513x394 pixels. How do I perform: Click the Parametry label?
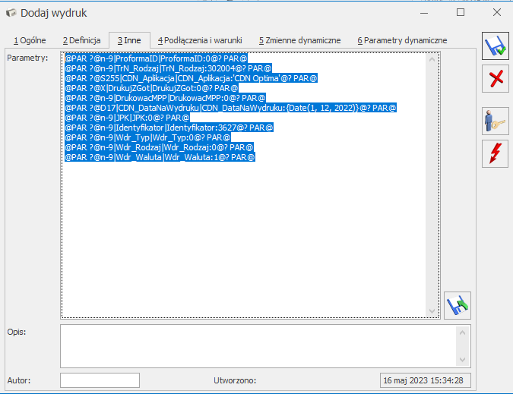27,58
